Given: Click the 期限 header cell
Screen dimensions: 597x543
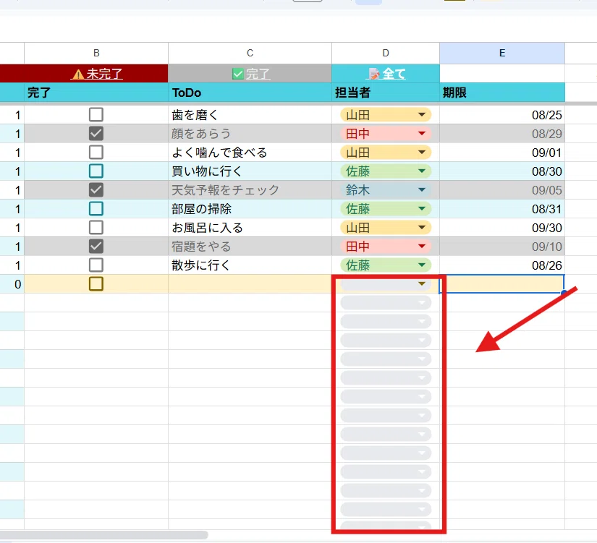Looking at the screenshot, I should point(502,93).
